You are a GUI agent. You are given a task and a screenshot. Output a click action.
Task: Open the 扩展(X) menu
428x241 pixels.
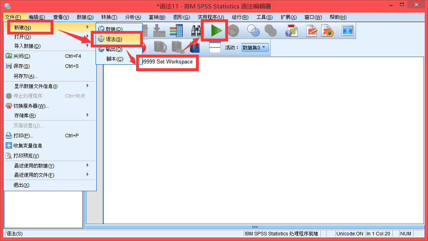[289, 17]
